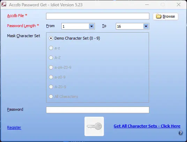Click the Mask Character Set label
The width and height of the screenshot is (187, 142).
point(23,36)
